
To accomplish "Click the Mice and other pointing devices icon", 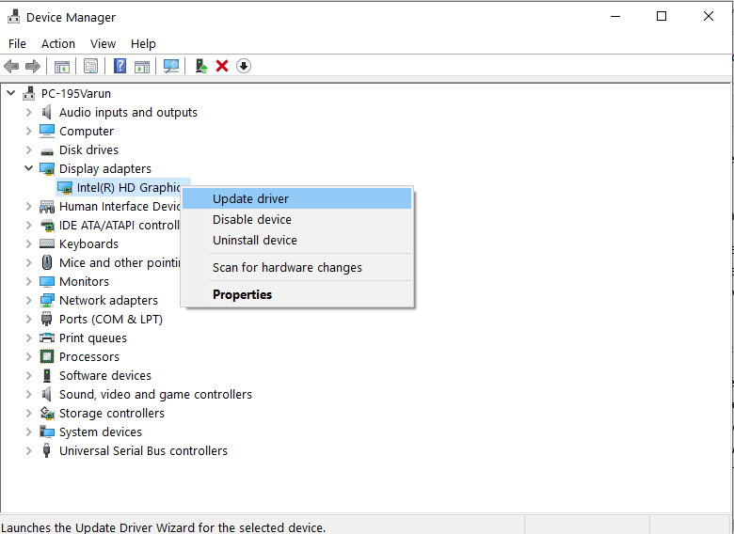I will coord(47,262).
